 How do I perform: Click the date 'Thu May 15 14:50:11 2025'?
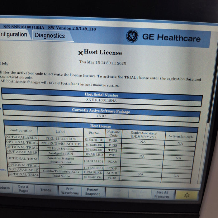[x=102, y=62]
